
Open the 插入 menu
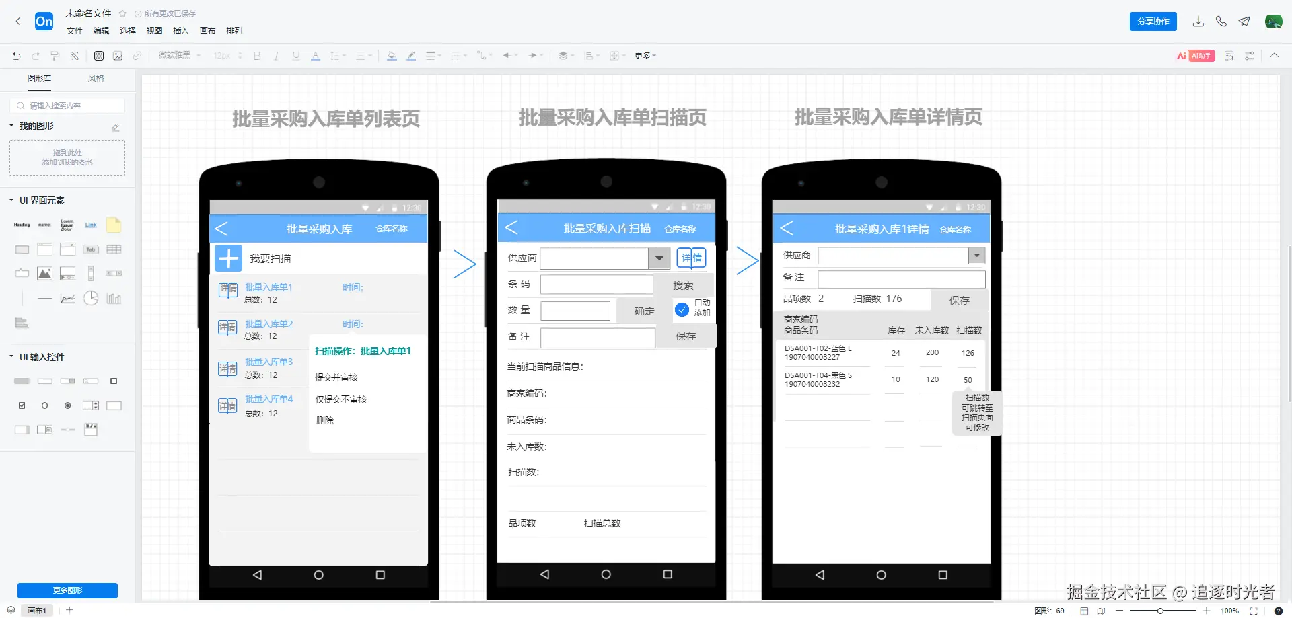181,31
